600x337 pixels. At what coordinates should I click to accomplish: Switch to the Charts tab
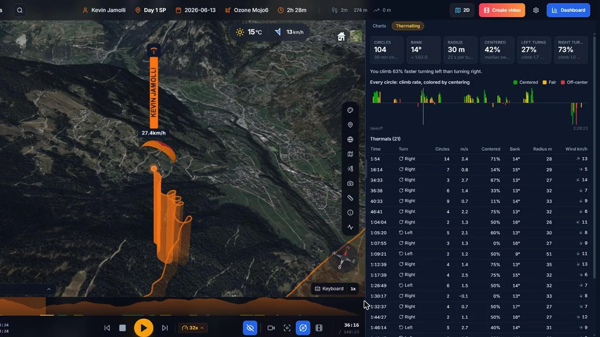pyautogui.click(x=379, y=26)
